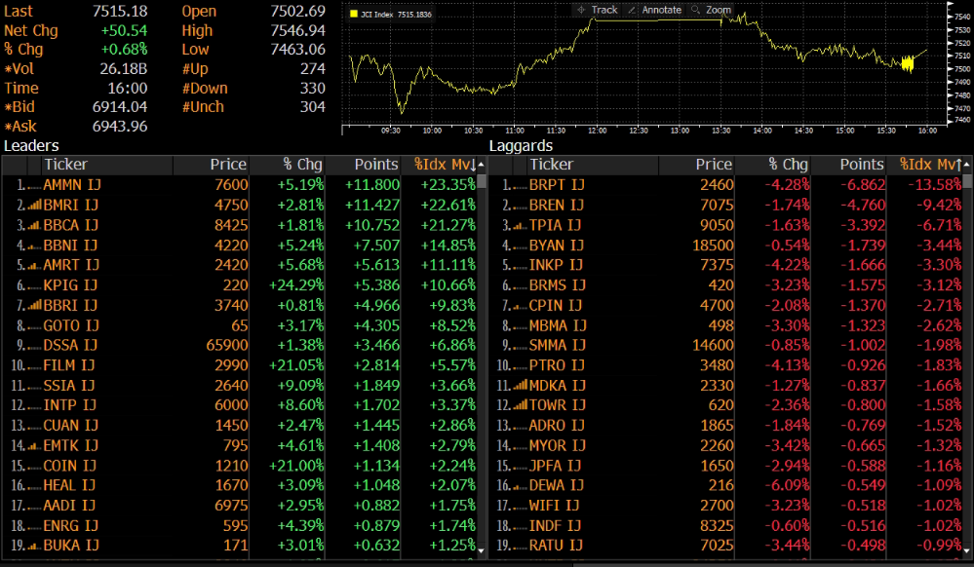The height and width of the screenshot is (567, 974).
Task: Open the BBNI IJ ticker
Action: [x=71, y=246]
